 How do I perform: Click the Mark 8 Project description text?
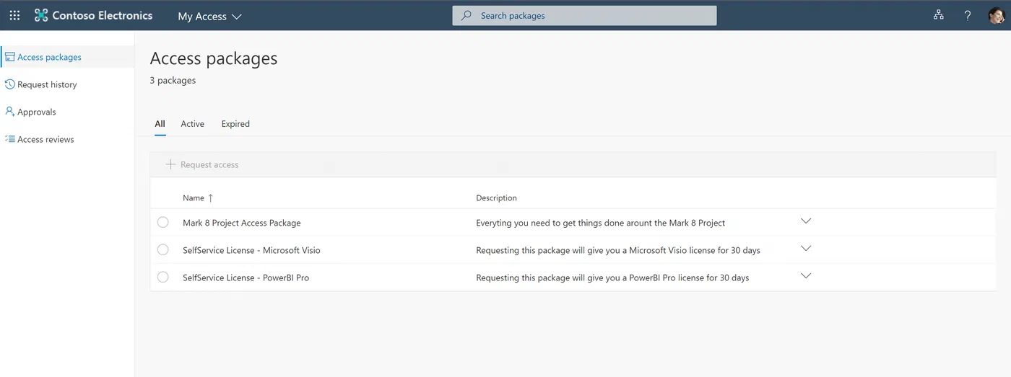(x=601, y=223)
